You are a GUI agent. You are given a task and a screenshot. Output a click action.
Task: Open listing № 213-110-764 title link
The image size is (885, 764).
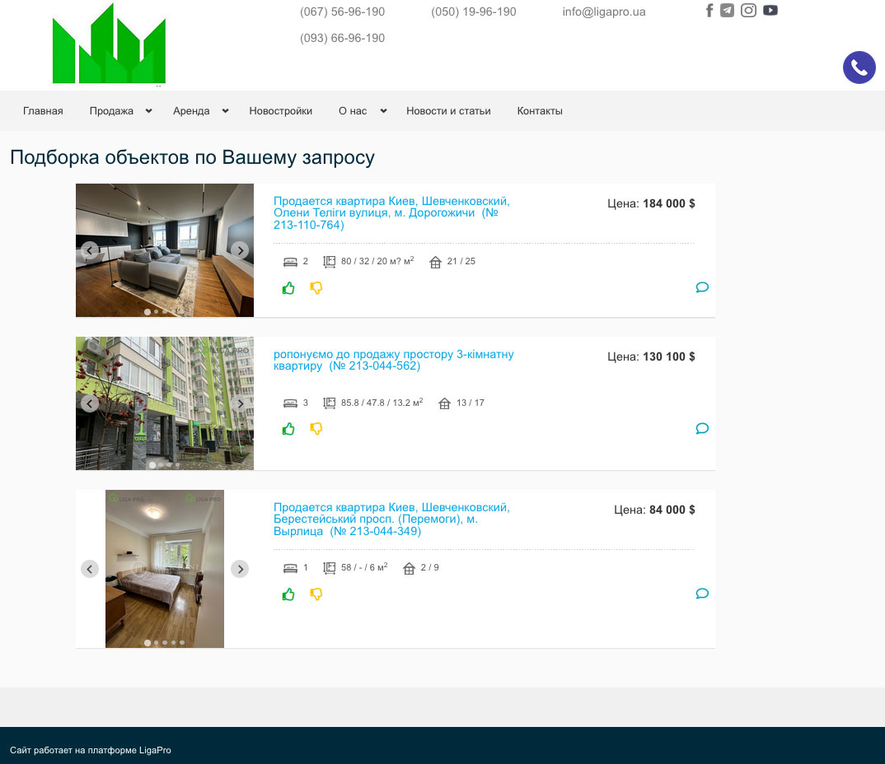(391, 213)
